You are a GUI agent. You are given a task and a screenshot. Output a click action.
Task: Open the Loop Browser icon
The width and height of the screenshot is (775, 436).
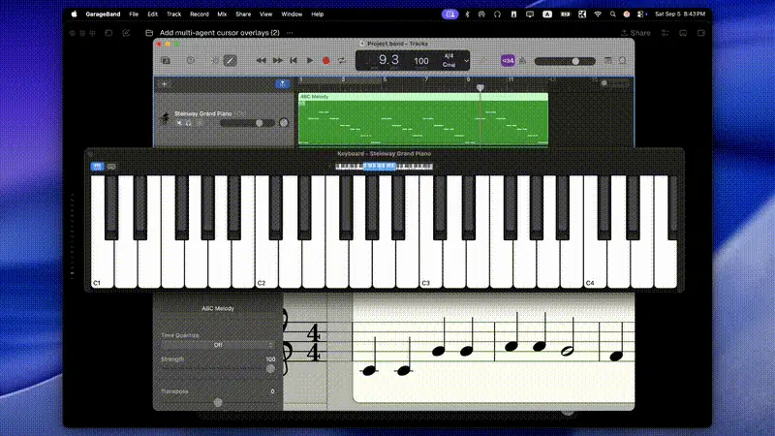click(623, 61)
